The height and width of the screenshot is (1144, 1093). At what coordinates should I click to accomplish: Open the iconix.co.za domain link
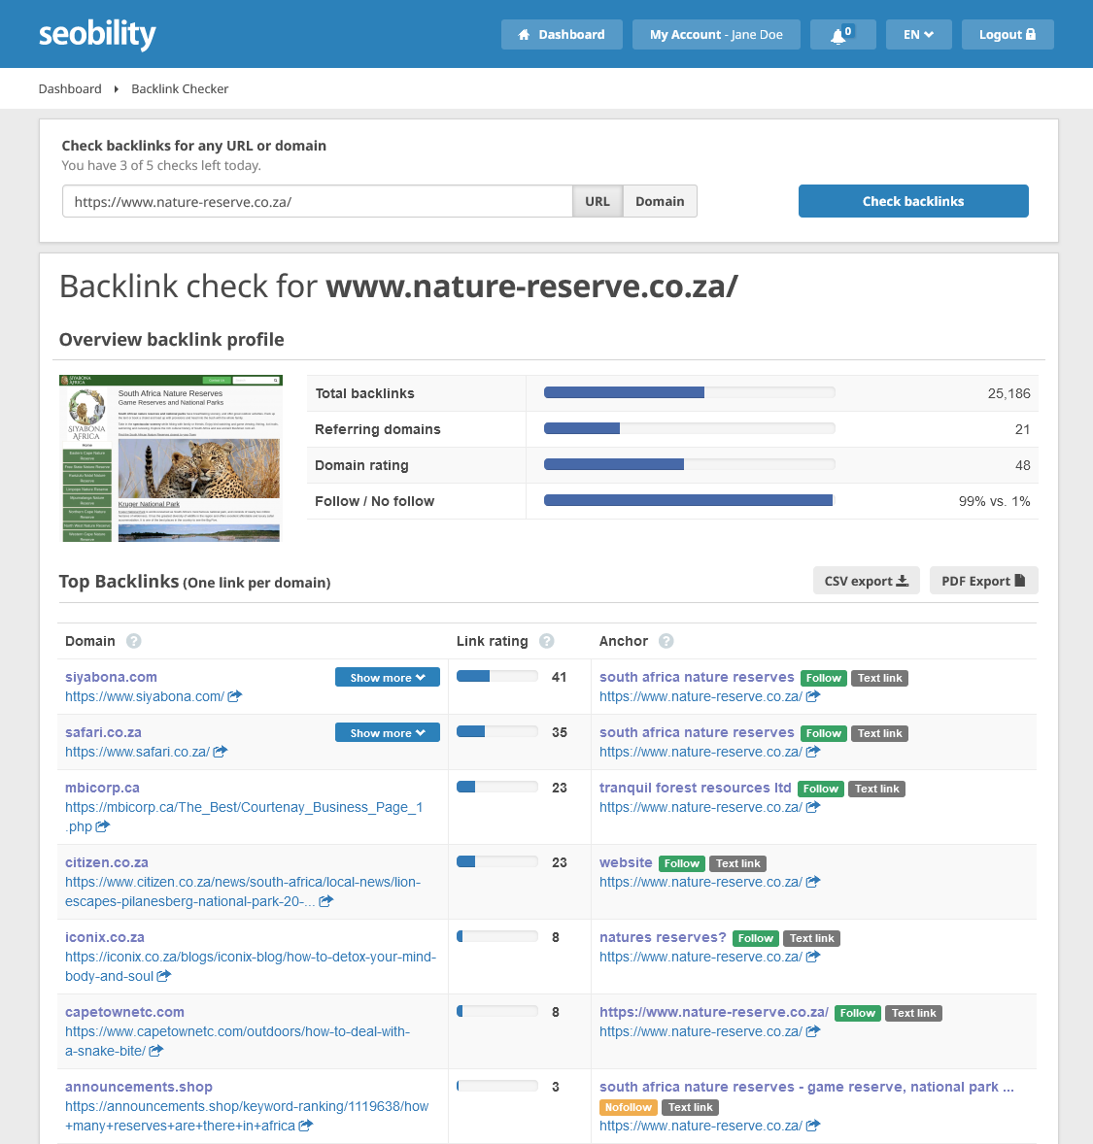coord(104,937)
